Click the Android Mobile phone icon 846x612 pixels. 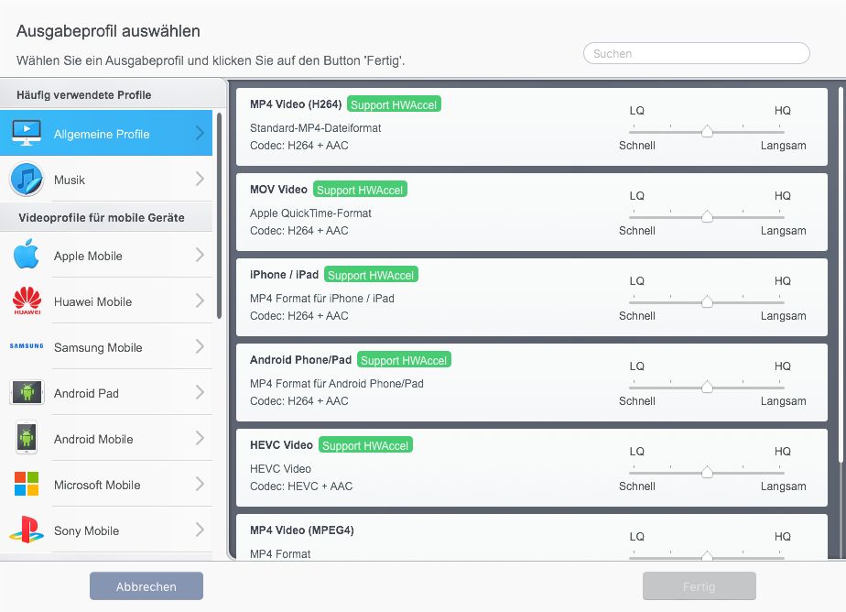[x=27, y=437]
